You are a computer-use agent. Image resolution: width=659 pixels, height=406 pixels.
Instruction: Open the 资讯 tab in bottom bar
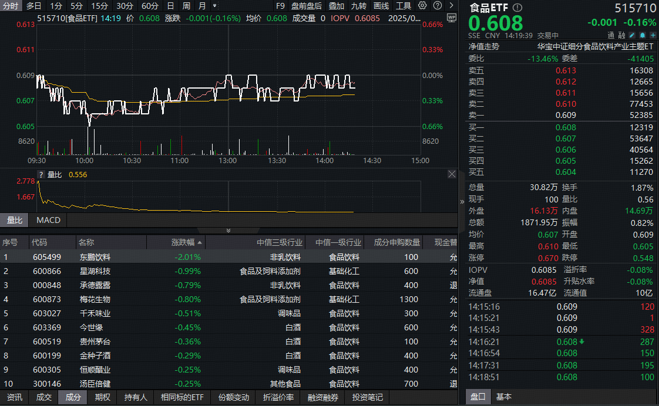(14, 397)
